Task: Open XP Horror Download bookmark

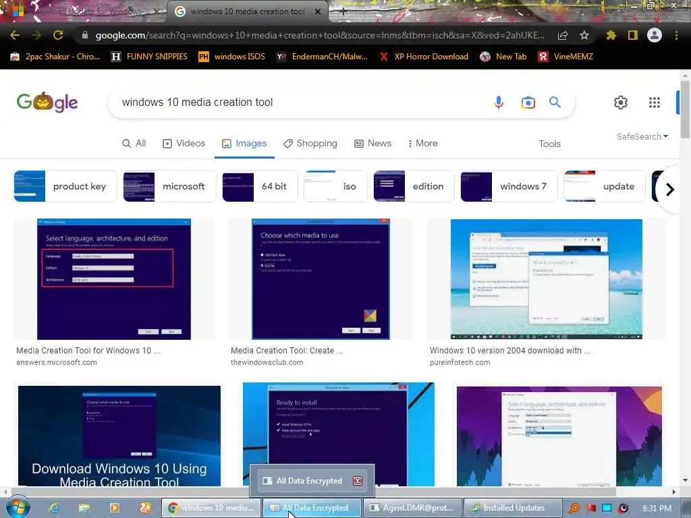Action: 424,57
